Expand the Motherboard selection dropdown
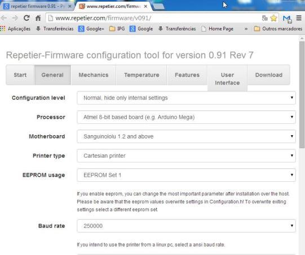This screenshot has height=255, width=305. click(x=186, y=136)
